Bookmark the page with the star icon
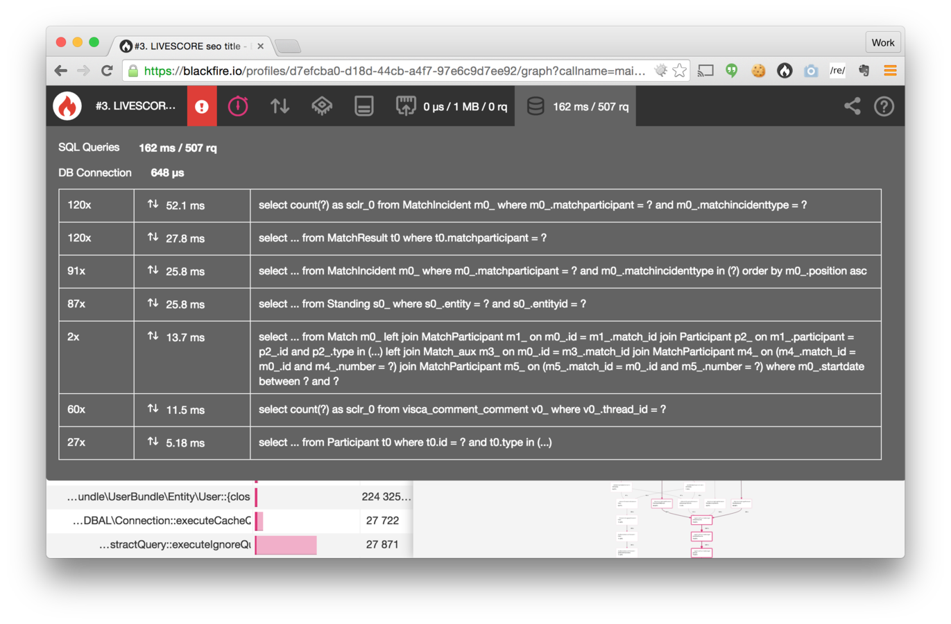This screenshot has width=951, height=624. tap(679, 71)
